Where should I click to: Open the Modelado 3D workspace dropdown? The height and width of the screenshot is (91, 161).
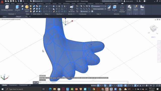click(x=42, y=1)
